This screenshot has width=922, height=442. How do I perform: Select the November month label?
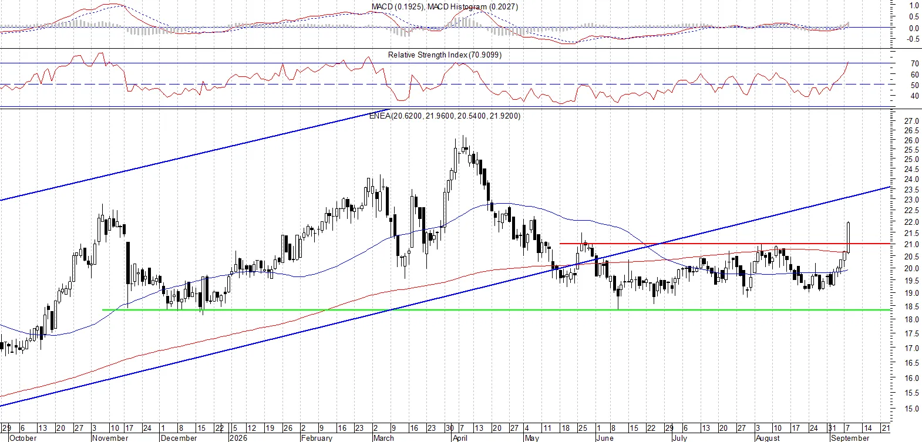[110, 437]
